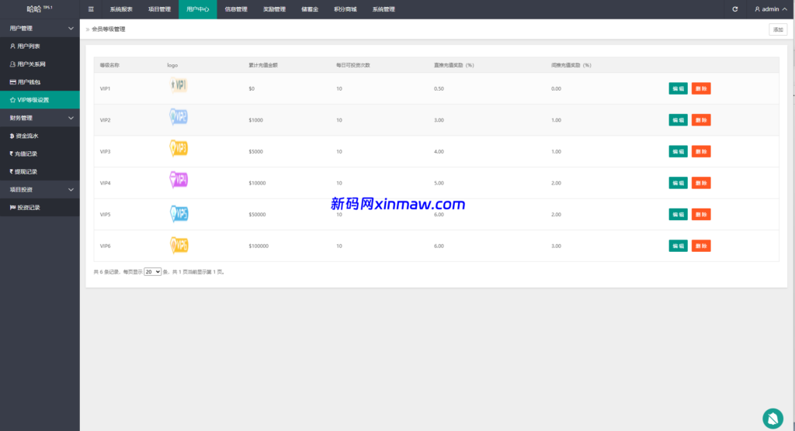Switch to 积分商城 top tab
This screenshot has width=795, height=431.
[345, 9]
